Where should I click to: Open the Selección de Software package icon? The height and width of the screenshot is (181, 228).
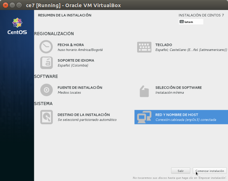coord(144,91)
